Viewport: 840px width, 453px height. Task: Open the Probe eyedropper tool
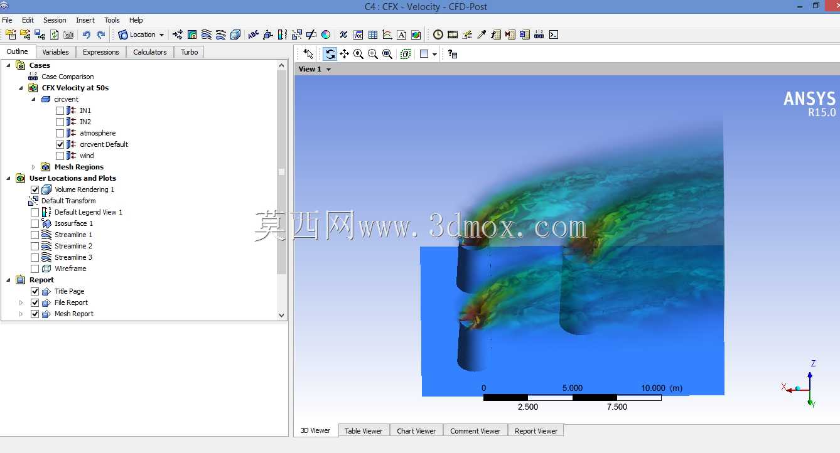click(x=482, y=35)
